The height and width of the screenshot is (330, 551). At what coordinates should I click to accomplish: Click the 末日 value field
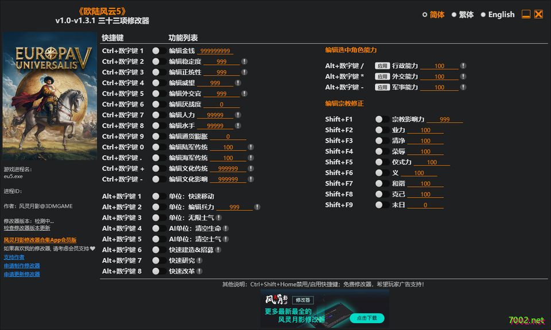click(425, 205)
